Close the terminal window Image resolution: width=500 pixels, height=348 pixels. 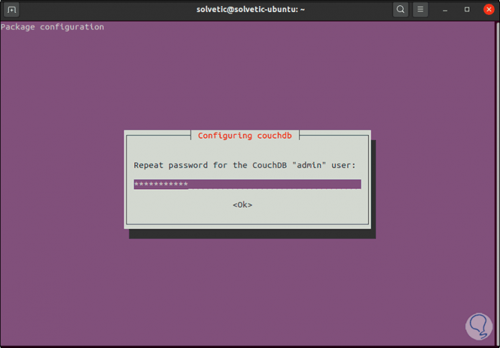point(489,9)
